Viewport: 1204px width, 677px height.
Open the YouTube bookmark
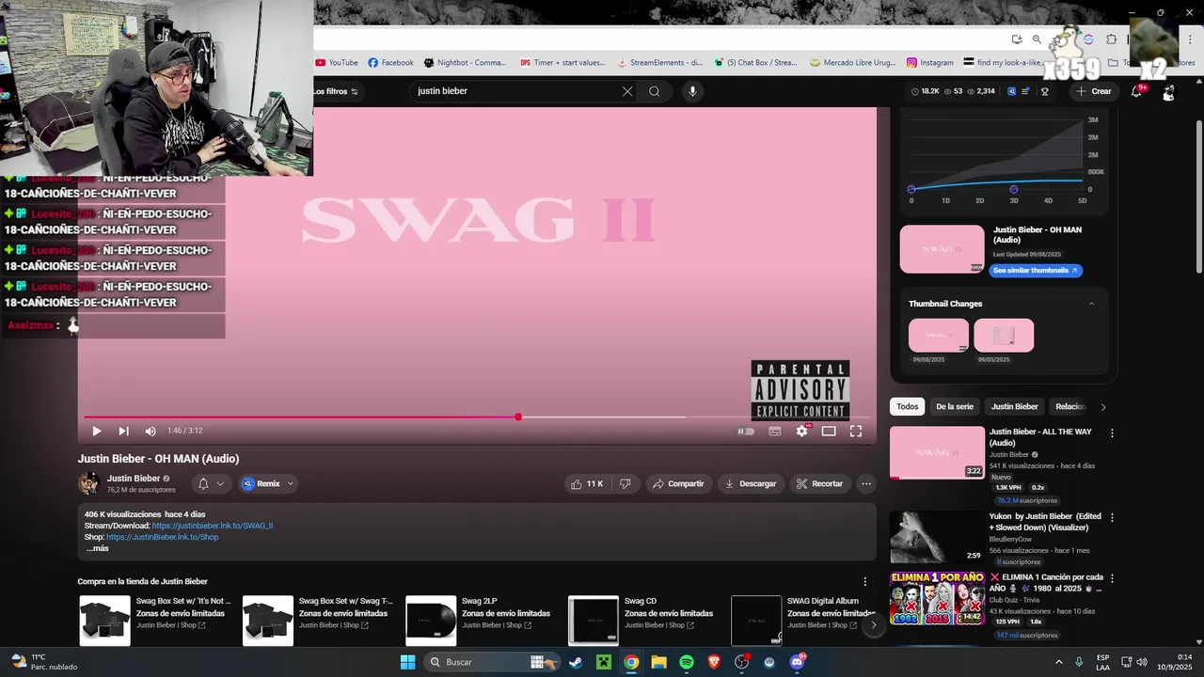pos(337,63)
